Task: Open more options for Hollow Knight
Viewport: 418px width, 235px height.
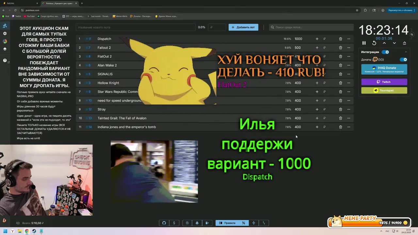Action: 349,83
